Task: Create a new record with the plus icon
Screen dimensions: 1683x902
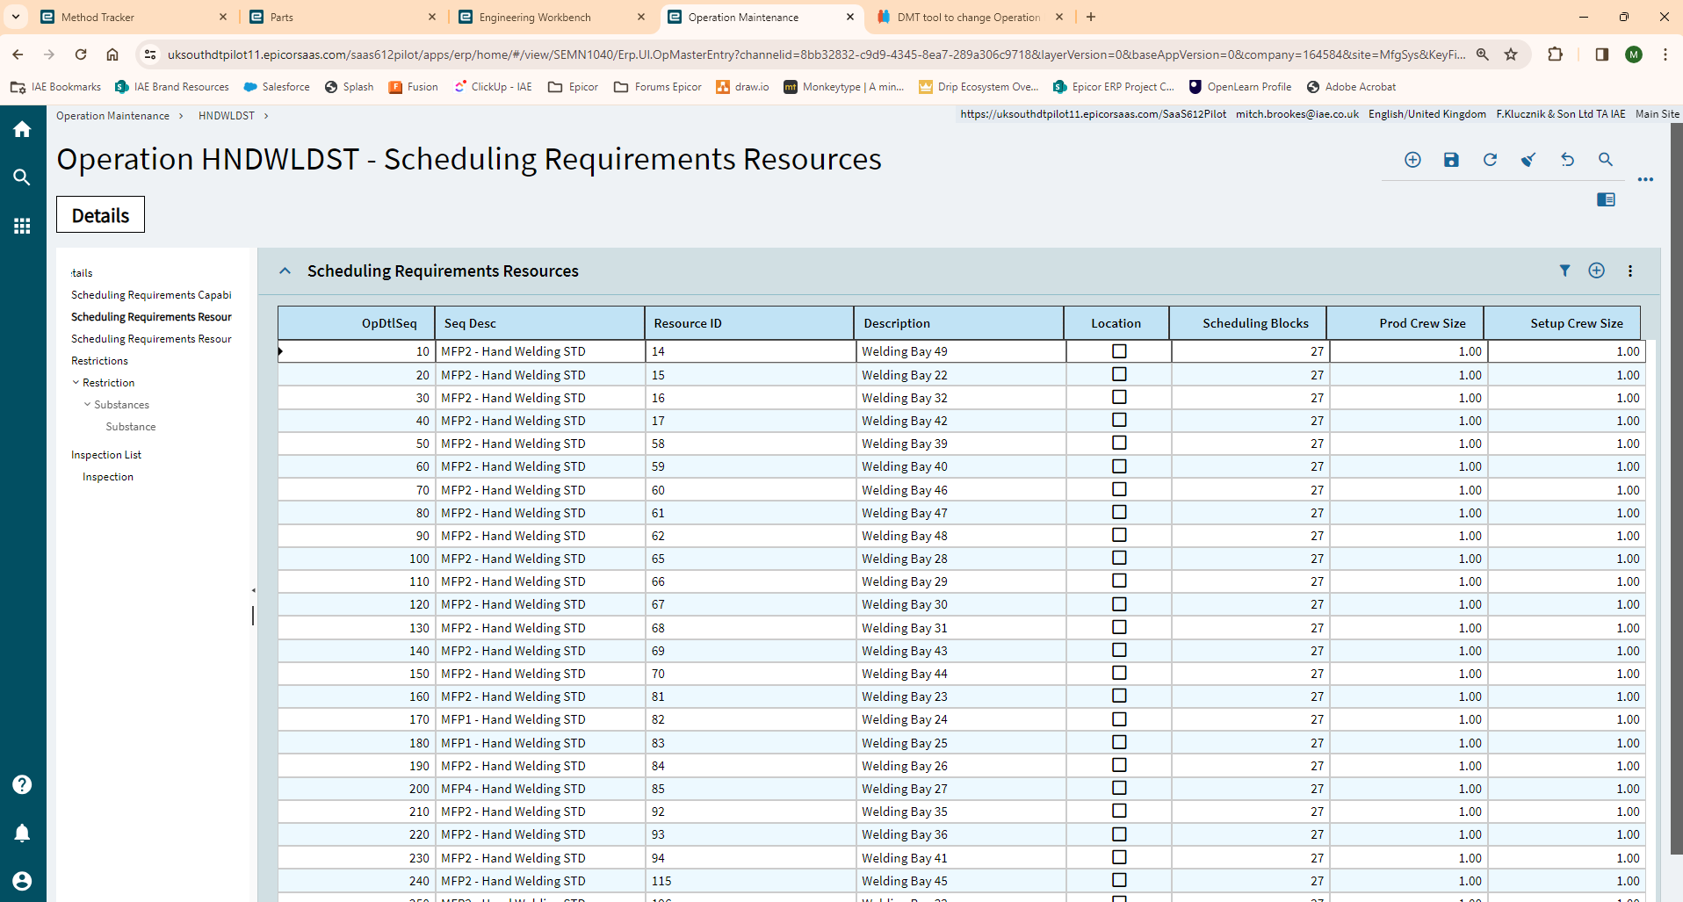Action: (x=1412, y=160)
